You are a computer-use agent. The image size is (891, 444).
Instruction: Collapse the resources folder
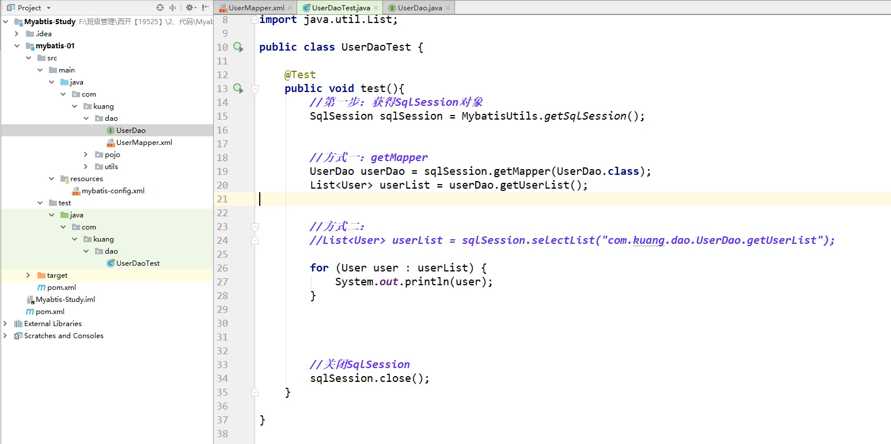[51, 179]
